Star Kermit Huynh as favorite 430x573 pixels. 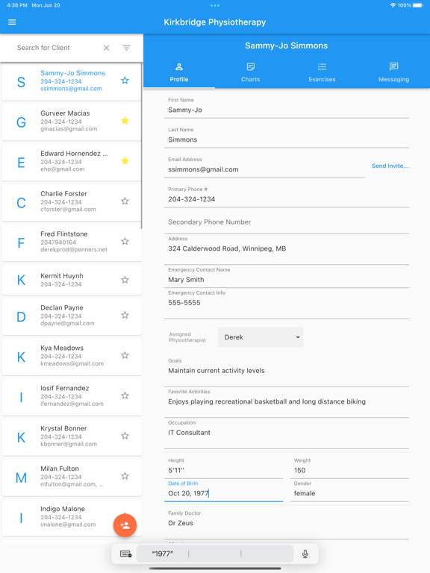[125, 280]
